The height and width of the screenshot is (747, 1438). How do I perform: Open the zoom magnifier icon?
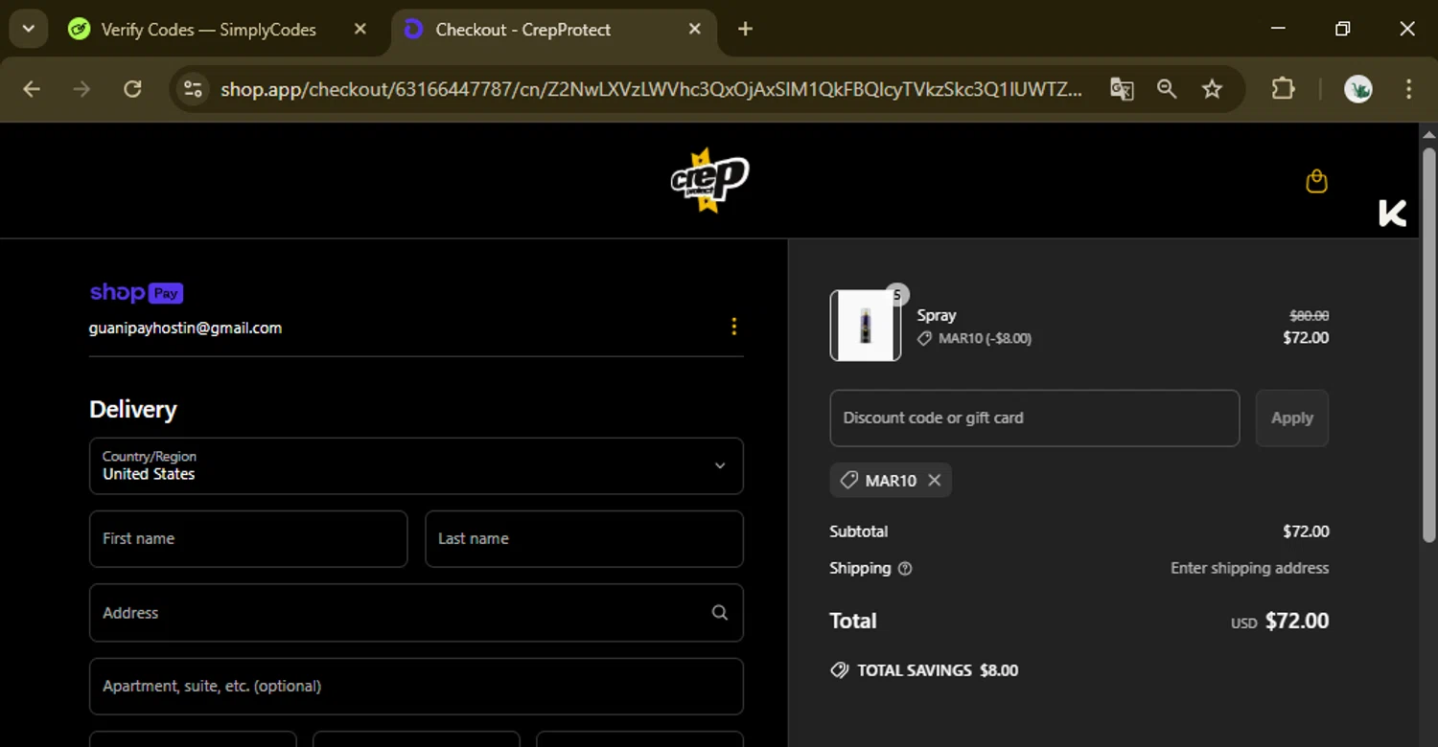(x=1167, y=89)
